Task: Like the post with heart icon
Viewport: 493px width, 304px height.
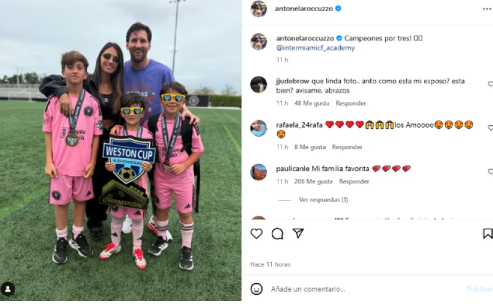Action: click(x=256, y=234)
